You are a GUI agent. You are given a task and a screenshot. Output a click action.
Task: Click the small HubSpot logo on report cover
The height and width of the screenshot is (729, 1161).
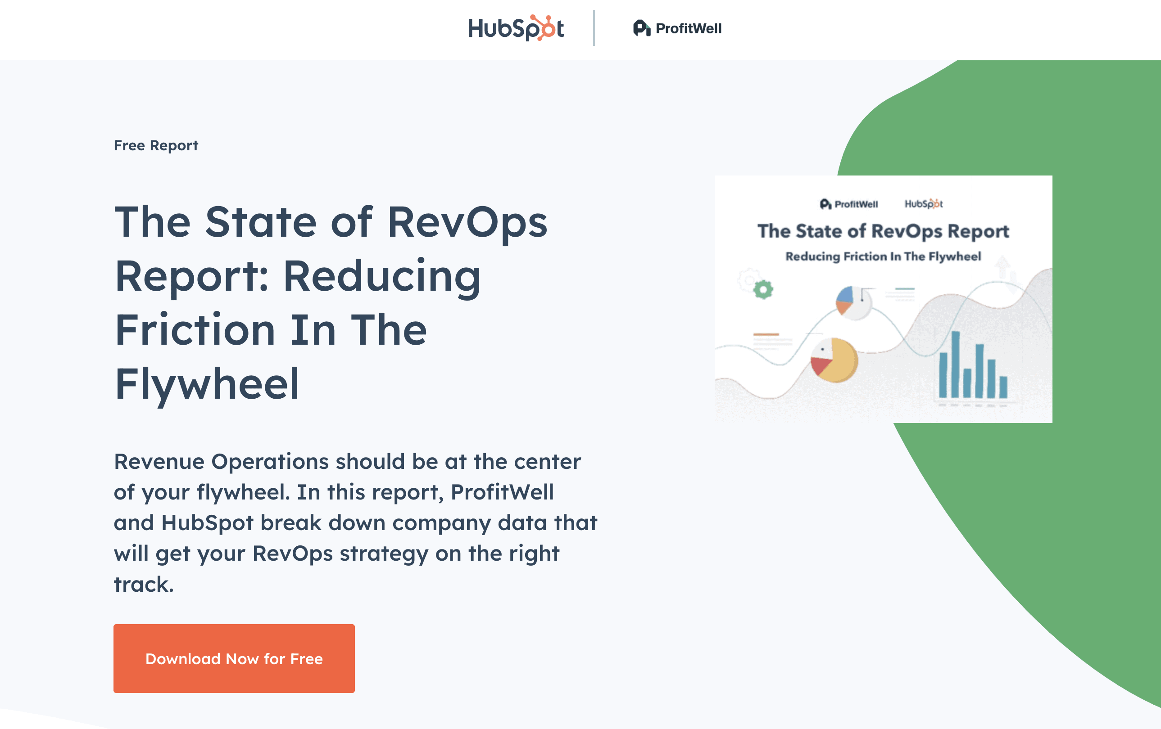coord(923,203)
